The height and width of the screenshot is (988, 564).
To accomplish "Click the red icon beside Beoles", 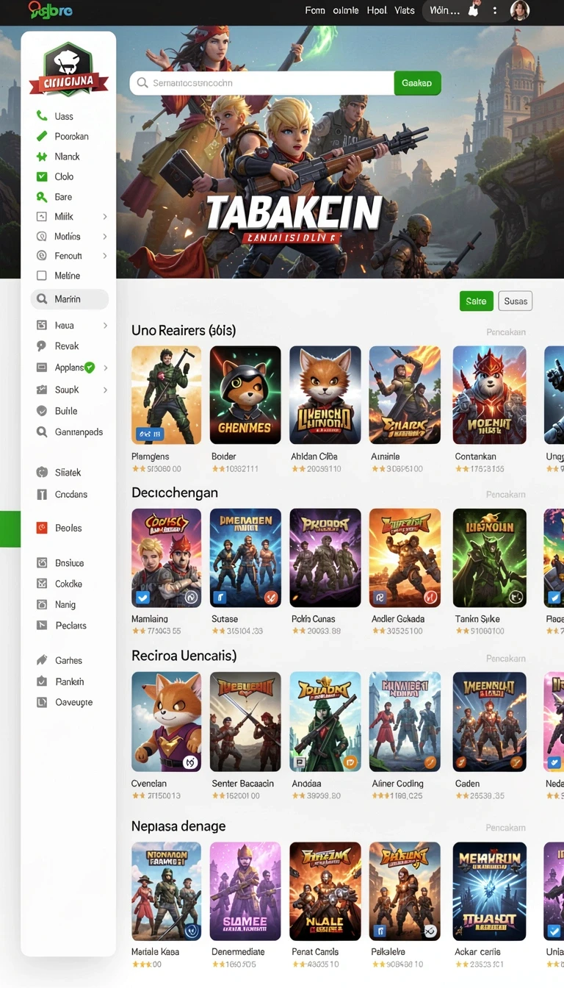I will [42, 528].
